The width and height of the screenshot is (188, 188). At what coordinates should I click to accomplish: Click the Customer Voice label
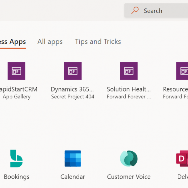point(129,177)
